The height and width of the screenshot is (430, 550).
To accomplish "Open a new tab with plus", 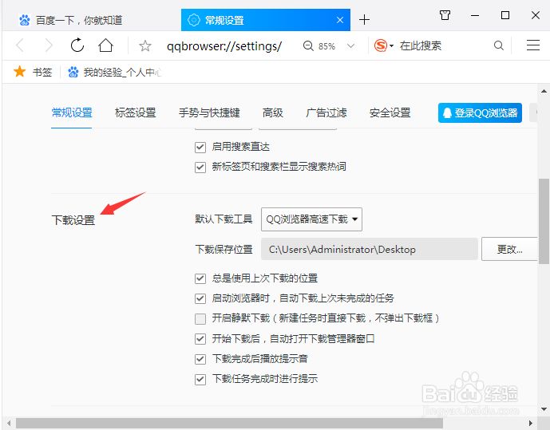I will (x=365, y=20).
